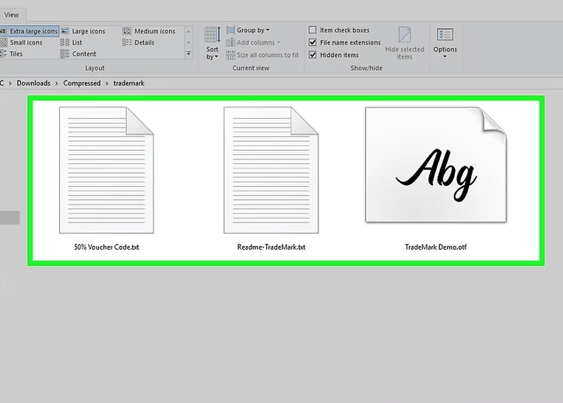Image resolution: width=563 pixels, height=403 pixels.
Task: Navigate to Compressed folder in breadcrumb
Action: (82, 82)
